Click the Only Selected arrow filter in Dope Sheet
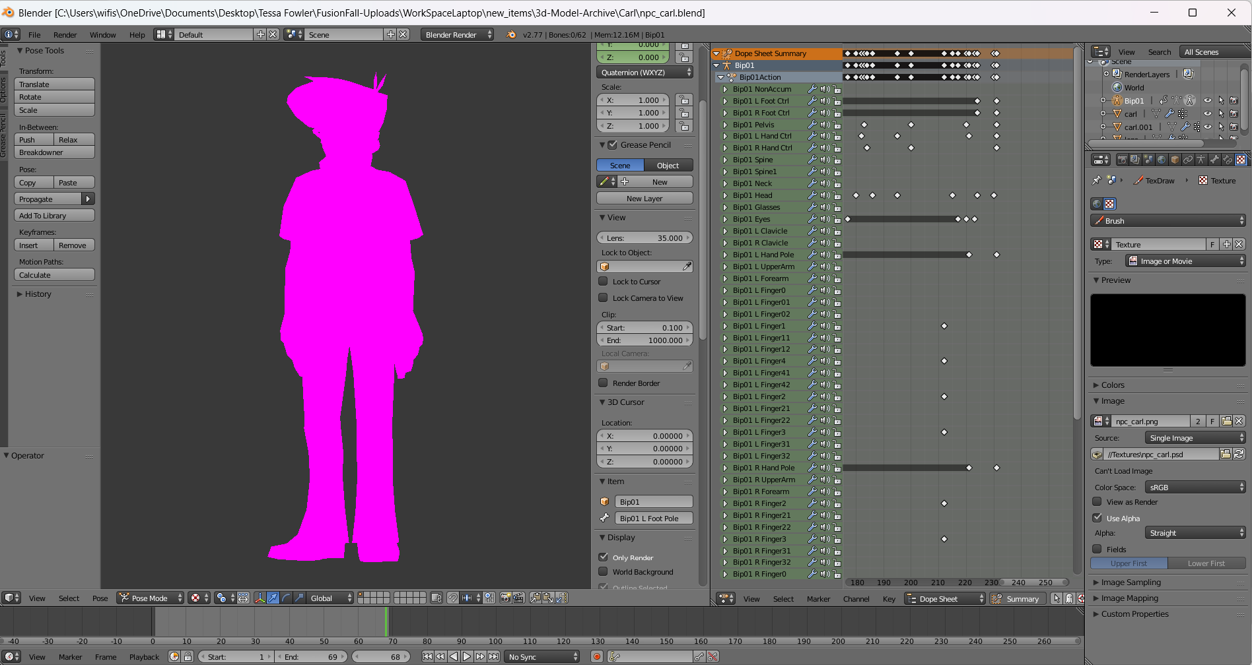The image size is (1252, 665). pos(1057,598)
